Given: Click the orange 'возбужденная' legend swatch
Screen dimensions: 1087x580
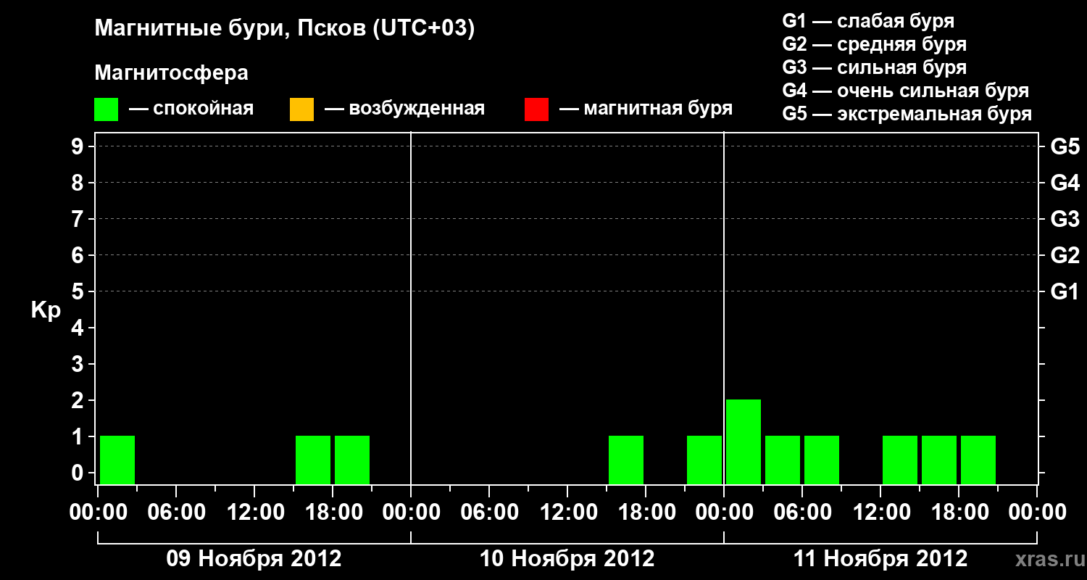Looking at the screenshot, I should click(x=301, y=109).
